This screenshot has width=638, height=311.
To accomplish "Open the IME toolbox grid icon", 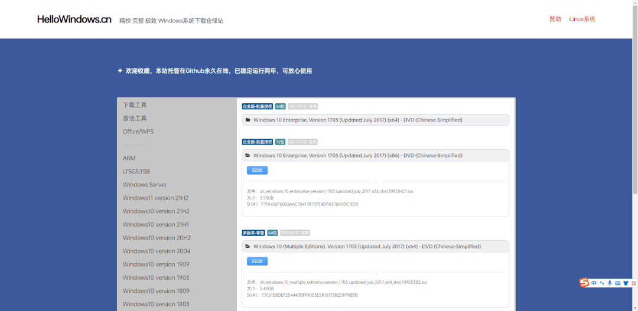I will click(633, 283).
